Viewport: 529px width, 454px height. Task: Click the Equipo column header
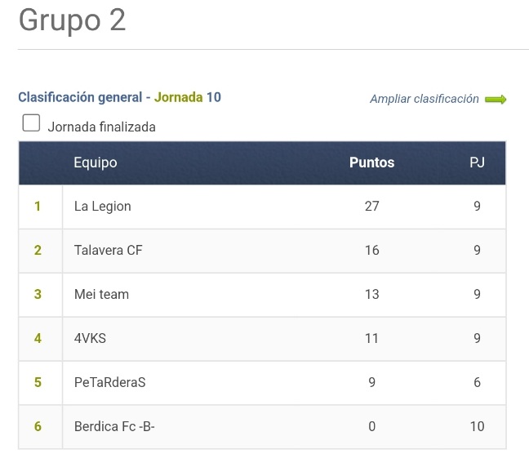tap(96, 162)
